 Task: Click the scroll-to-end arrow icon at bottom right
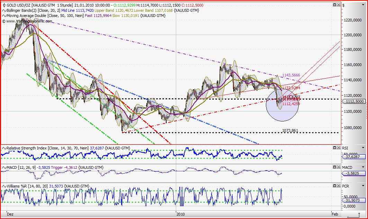[354, 215]
